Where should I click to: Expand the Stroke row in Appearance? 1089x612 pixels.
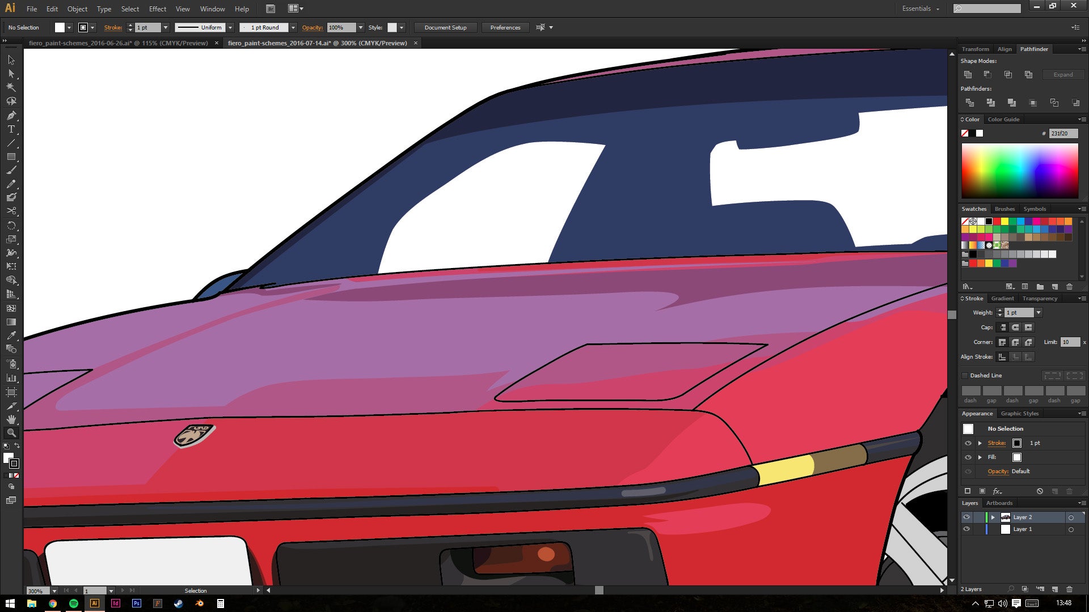(x=980, y=443)
